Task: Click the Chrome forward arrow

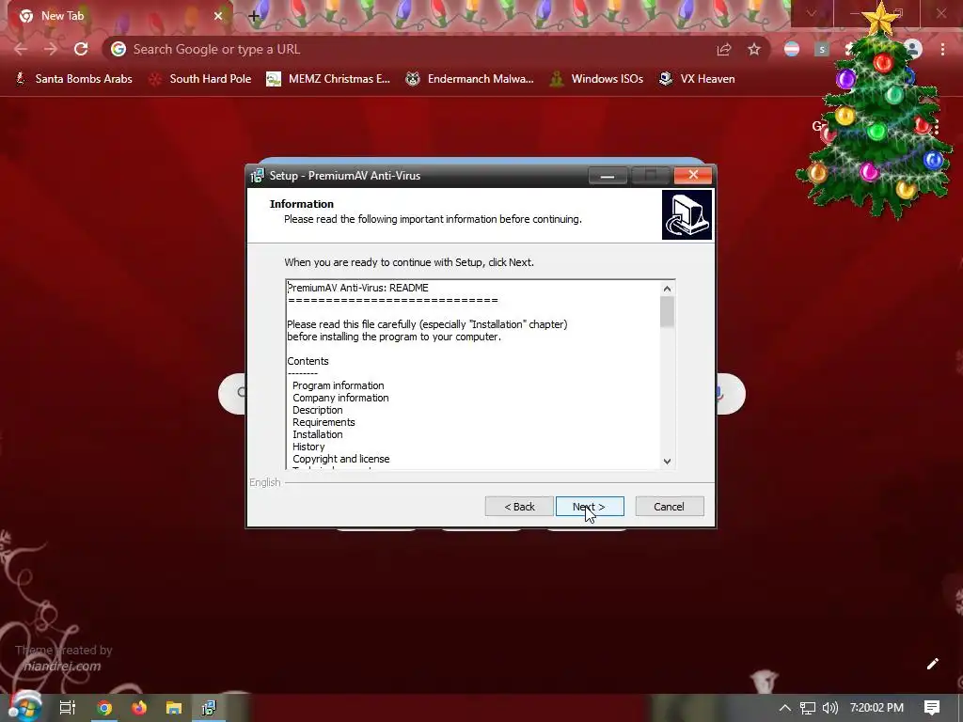Action: click(x=51, y=49)
